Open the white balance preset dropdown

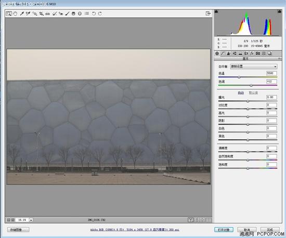pyautogui.click(x=254, y=67)
